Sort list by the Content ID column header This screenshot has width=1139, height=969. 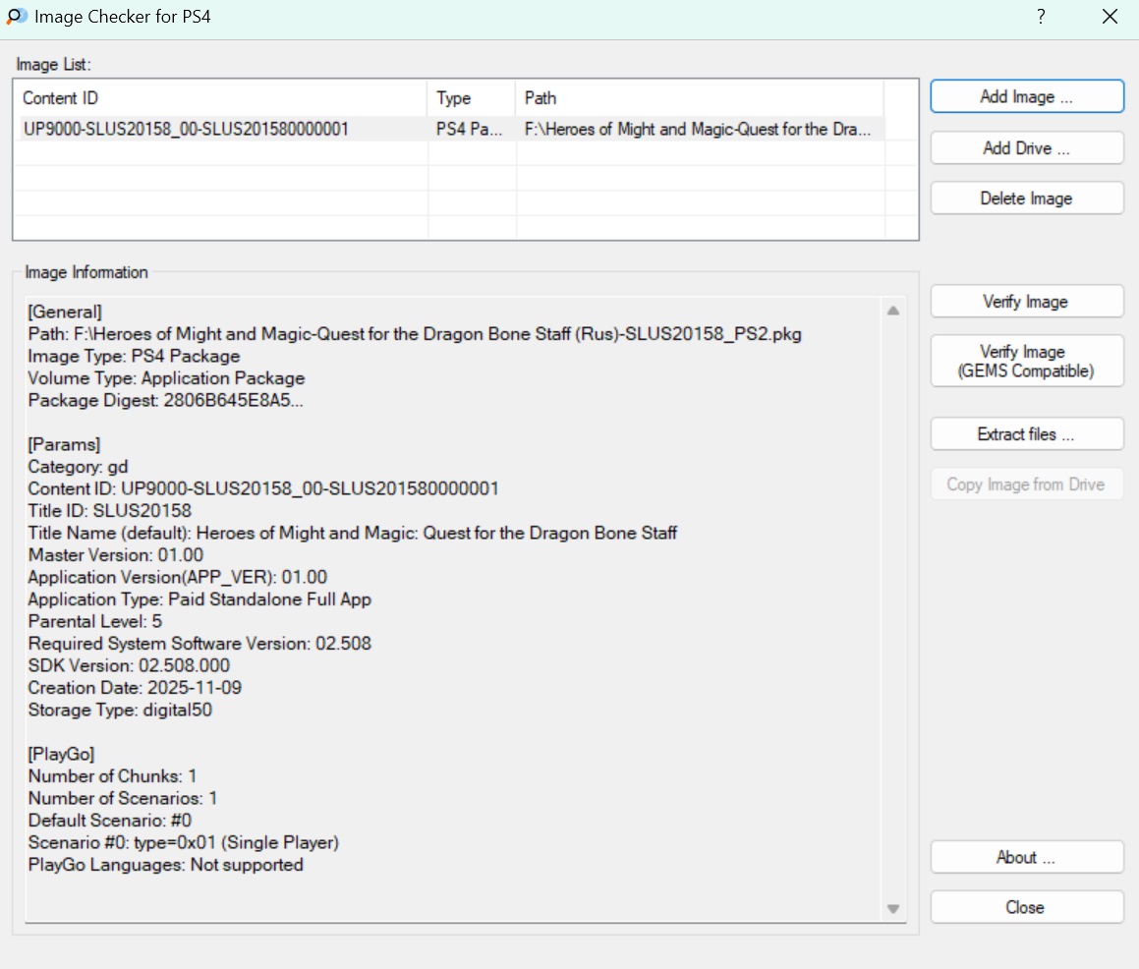coord(221,98)
